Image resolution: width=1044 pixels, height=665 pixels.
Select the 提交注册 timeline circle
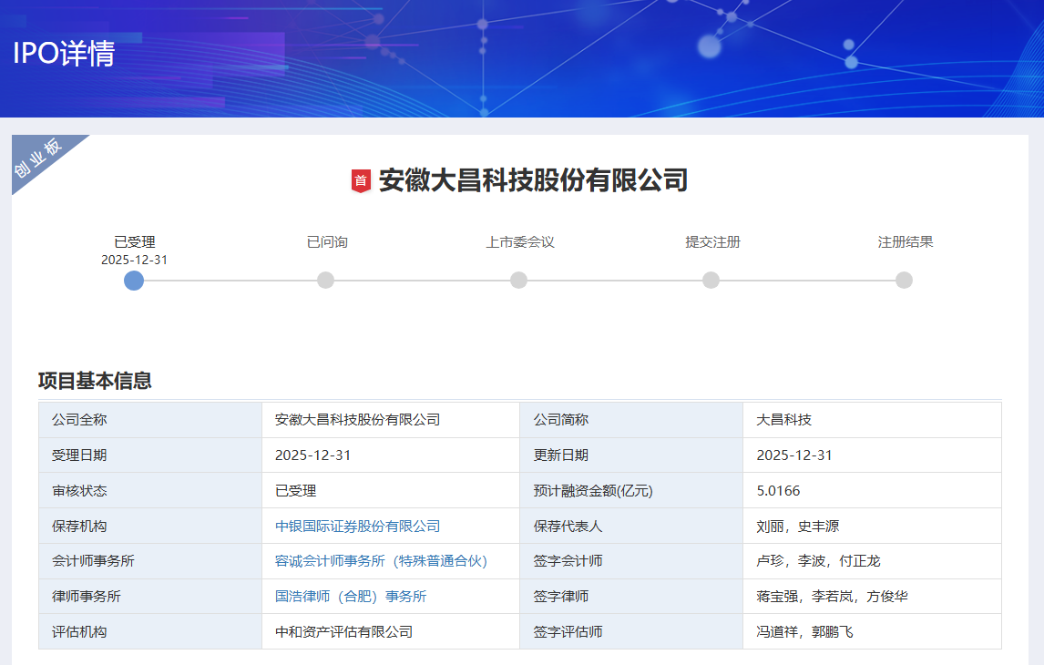pyautogui.click(x=711, y=280)
